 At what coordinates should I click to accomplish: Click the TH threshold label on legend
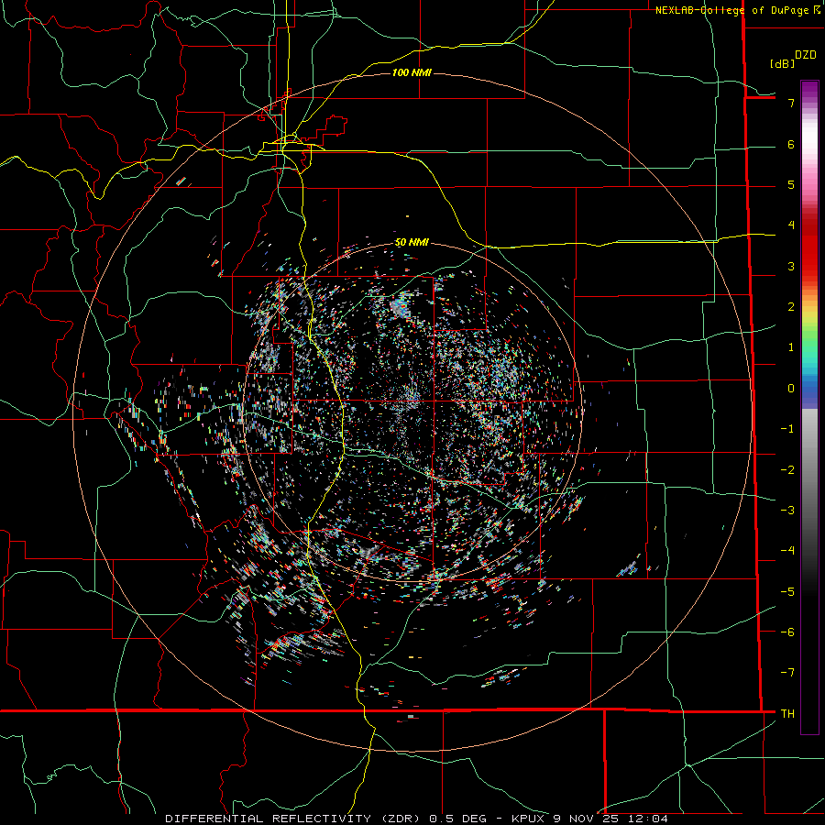[787, 714]
